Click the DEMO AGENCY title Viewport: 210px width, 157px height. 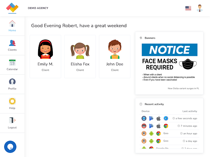coord(38,8)
